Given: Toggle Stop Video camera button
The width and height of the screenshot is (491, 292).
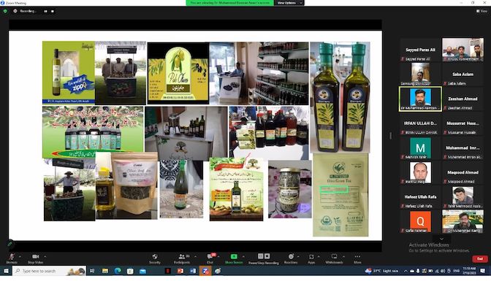Looking at the screenshot, I should [35, 257].
